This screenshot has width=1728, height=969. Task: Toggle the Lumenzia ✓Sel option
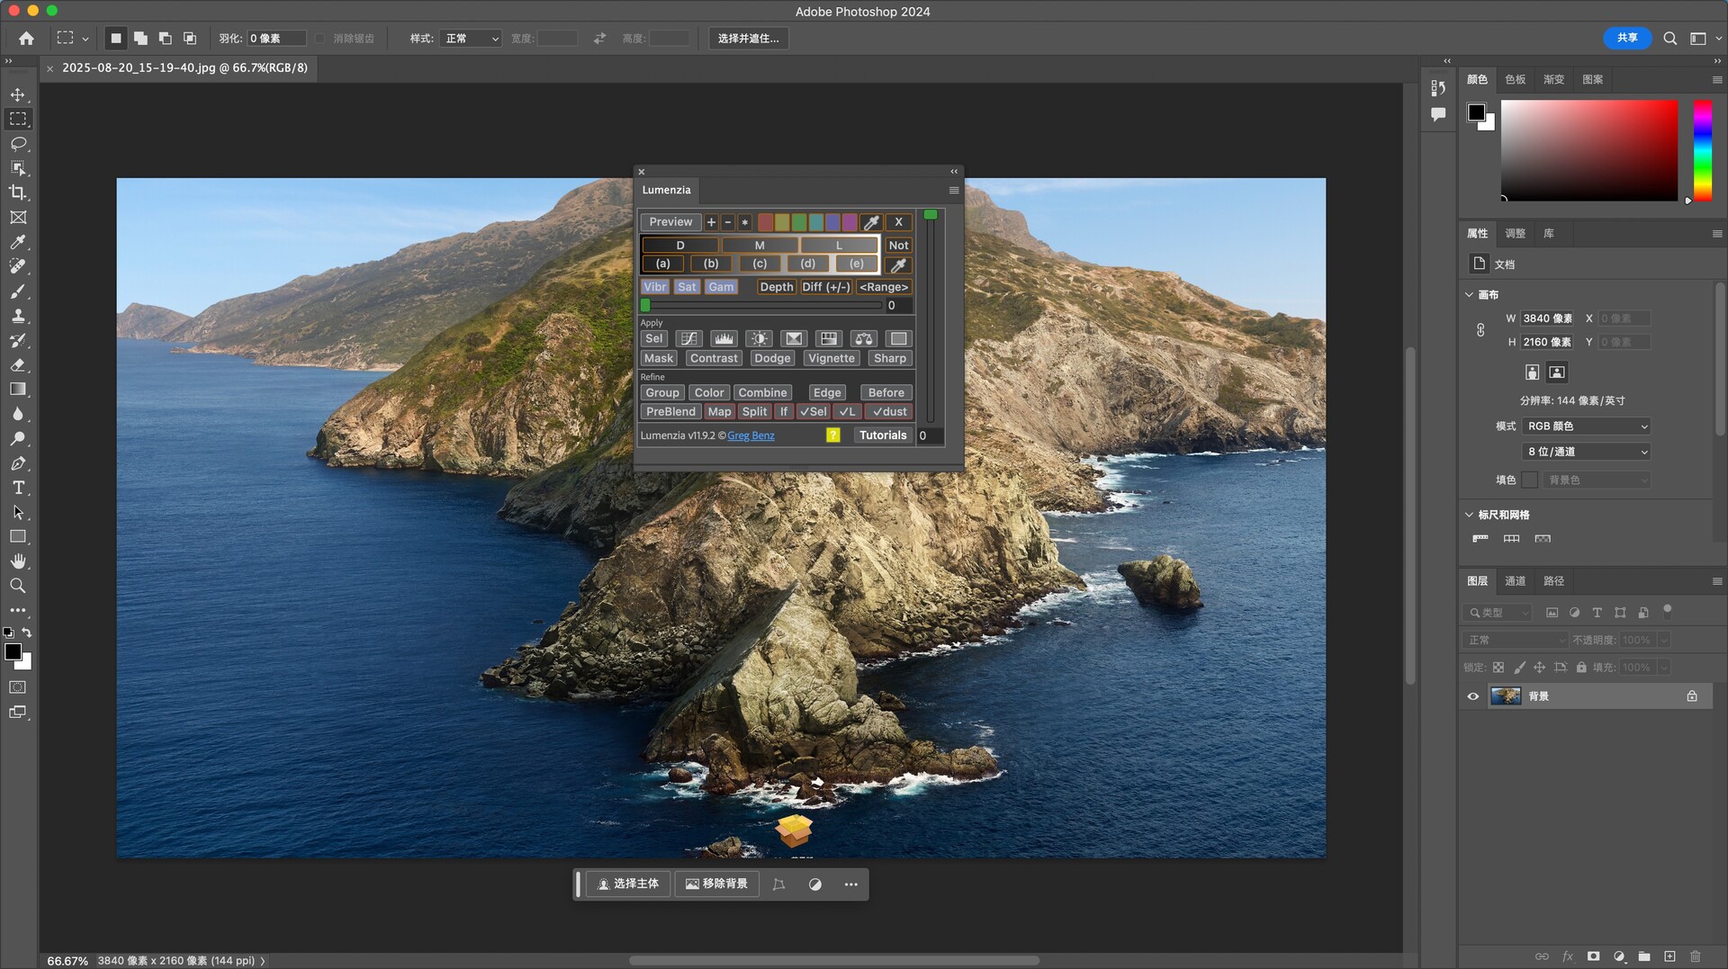[813, 411]
